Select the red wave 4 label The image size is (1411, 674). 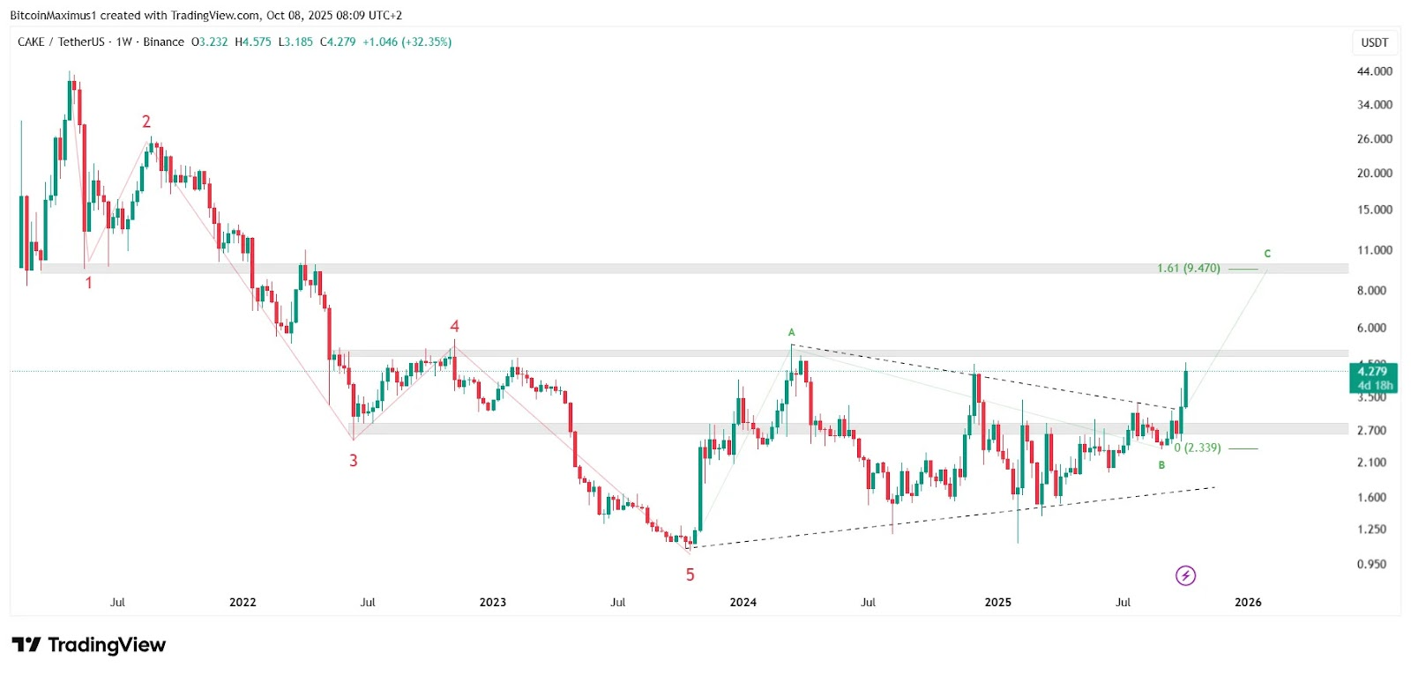pos(454,326)
